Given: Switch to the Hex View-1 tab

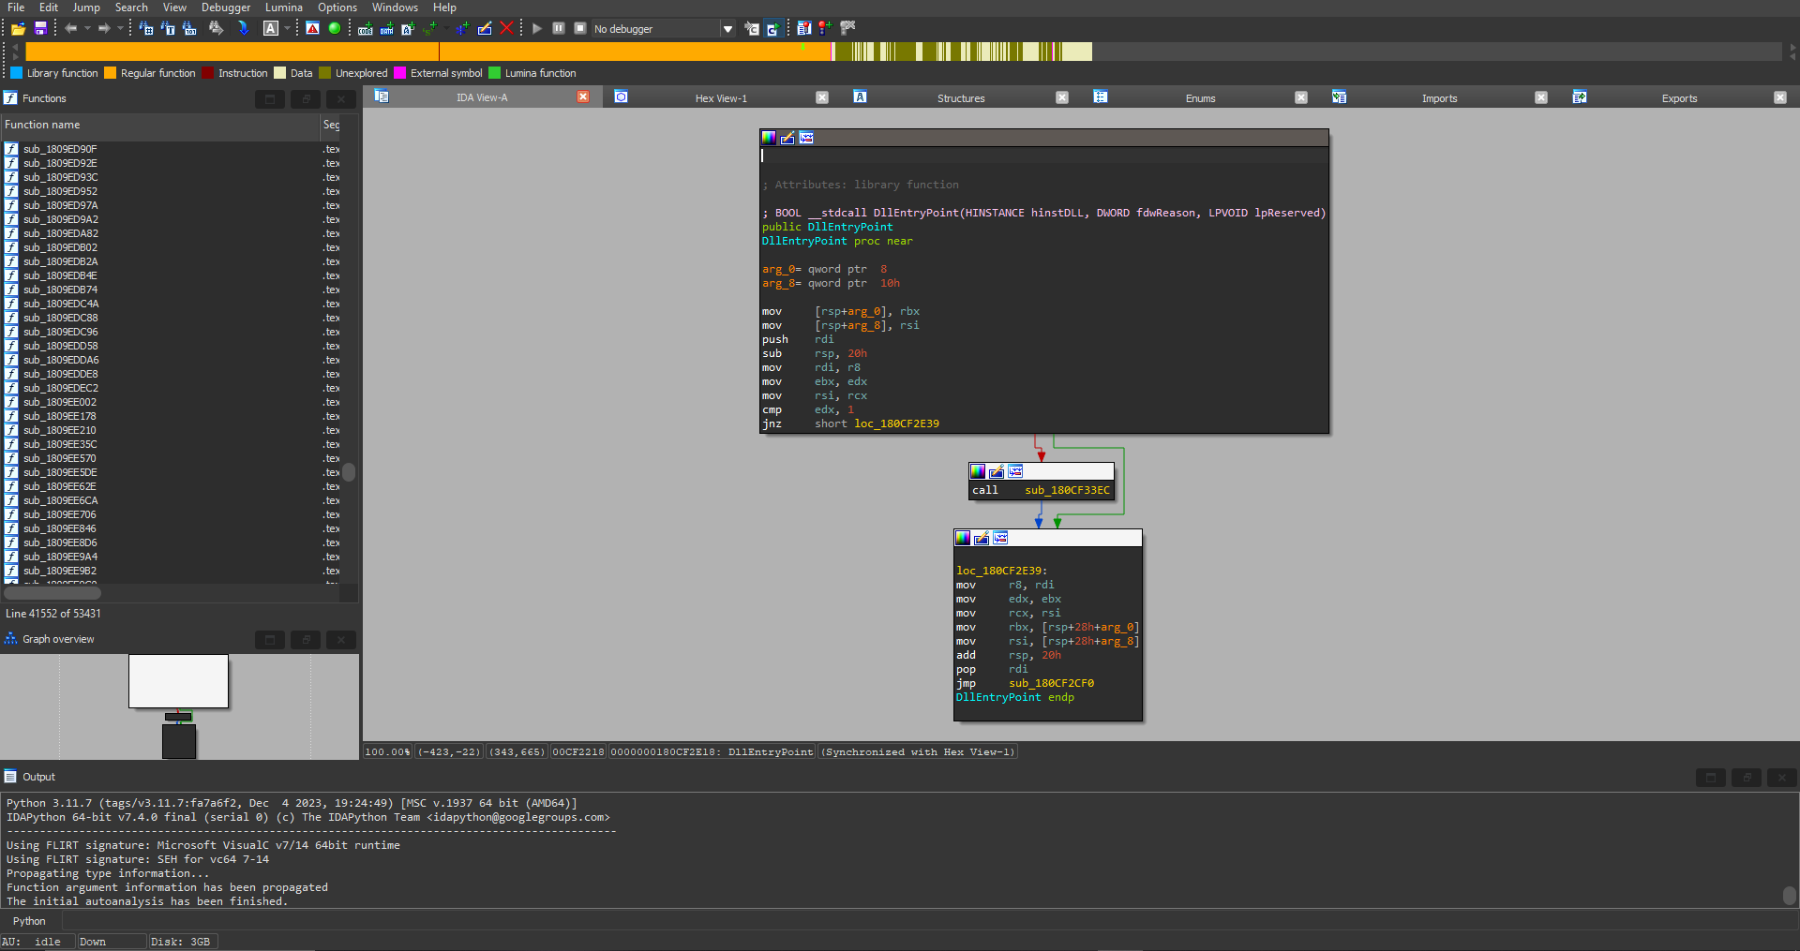Looking at the screenshot, I should pos(721,98).
